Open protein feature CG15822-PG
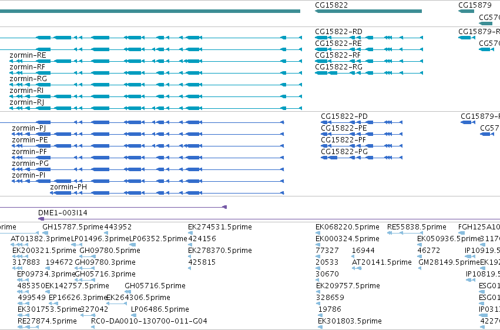The height and width of the screenshot is (330, 500). pyautogui.click(x=344, y=152)
